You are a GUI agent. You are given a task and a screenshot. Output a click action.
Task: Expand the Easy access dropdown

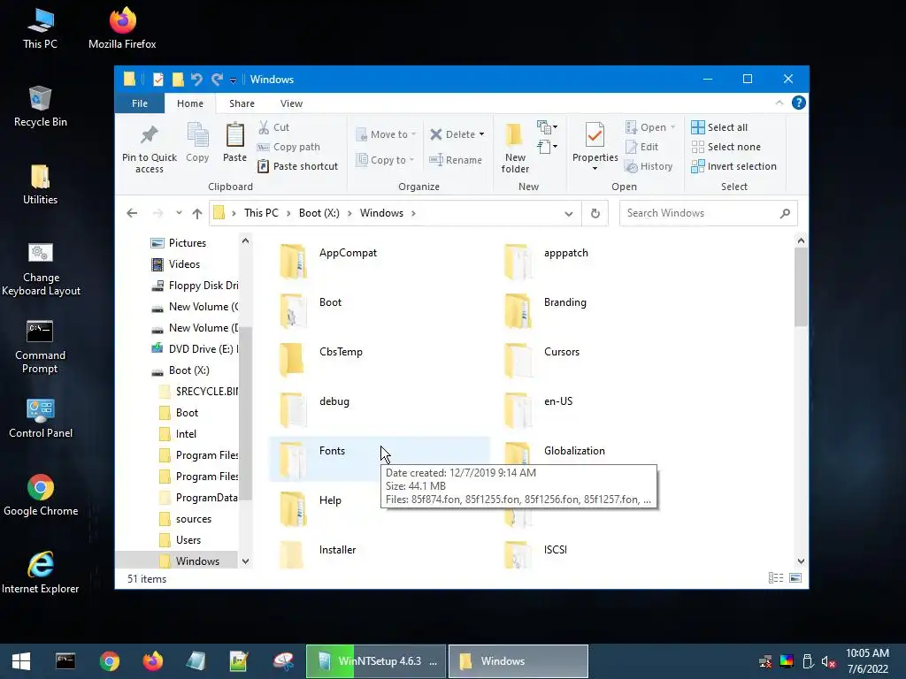[547, 147]
